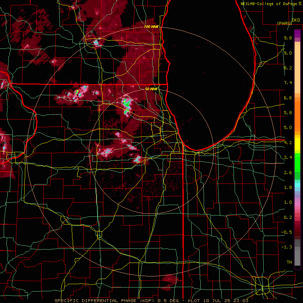The image size is (303, 303).
Task: Click the 1.0 scale value
Action: [x=288, y=202]
